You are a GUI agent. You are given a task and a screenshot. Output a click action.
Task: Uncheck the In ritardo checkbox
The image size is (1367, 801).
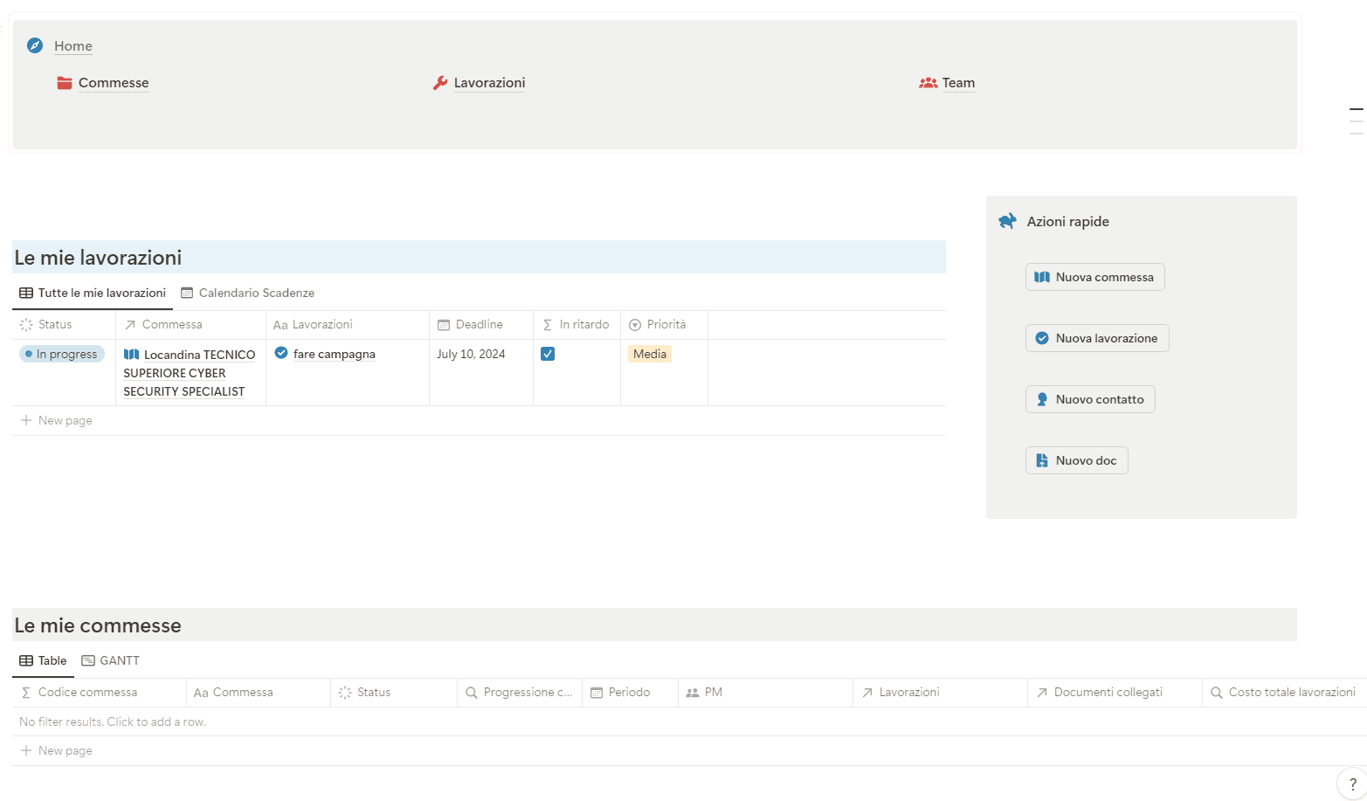click(548, 354)
